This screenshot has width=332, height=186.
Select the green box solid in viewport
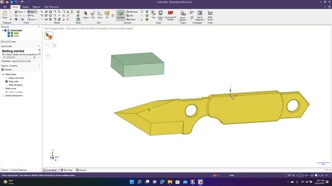point(137,65)
